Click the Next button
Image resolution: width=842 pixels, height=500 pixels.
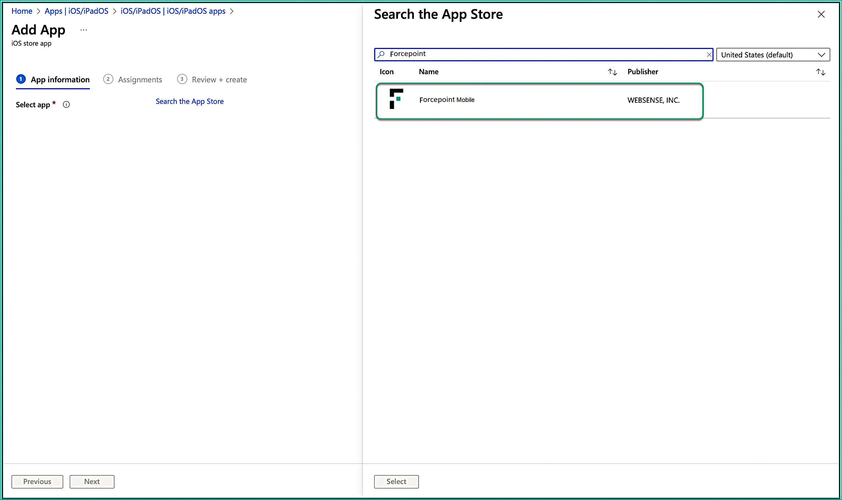click(92, 482)
